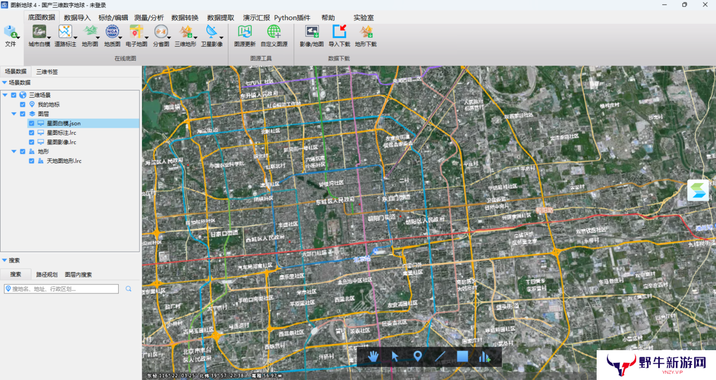Uncheck the 地形 group checkbox
The width and height of the screenshot is (716, 380).
point(23,152)
